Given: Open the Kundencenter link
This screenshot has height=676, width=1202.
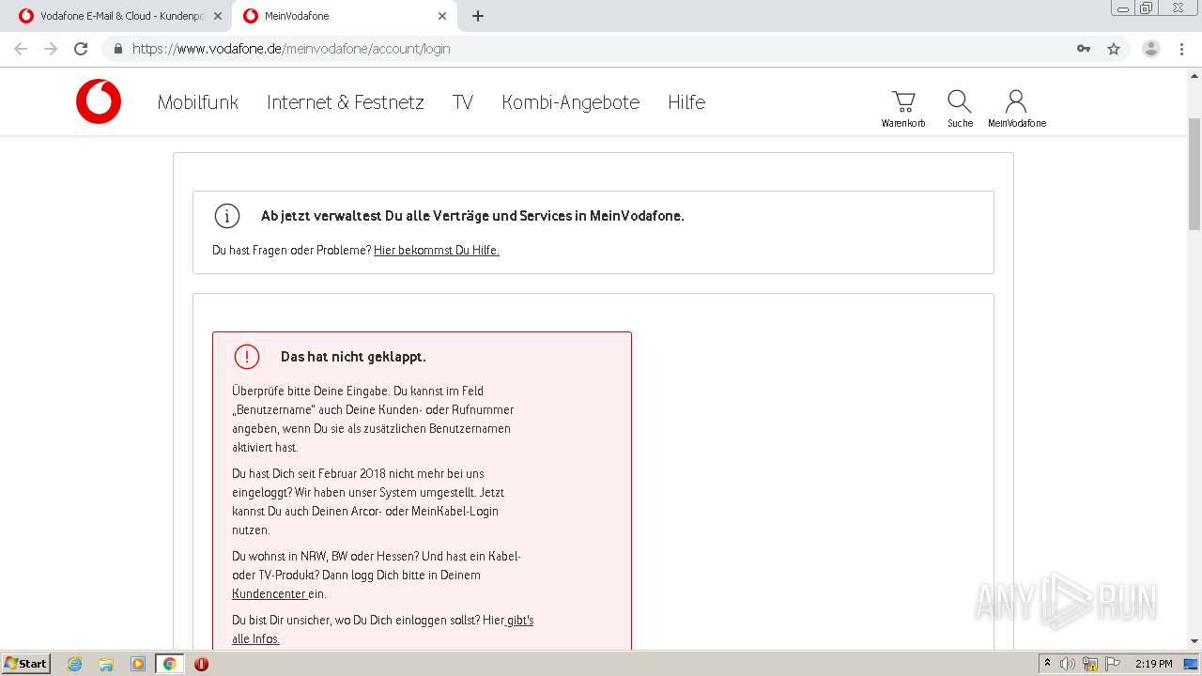Looking at the screenshot, I should 269,594.
